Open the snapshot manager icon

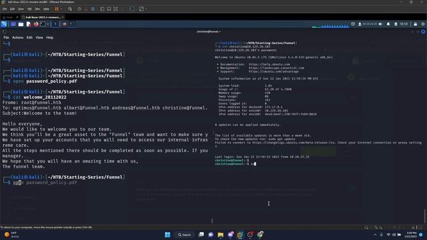[x=93, y=9]
